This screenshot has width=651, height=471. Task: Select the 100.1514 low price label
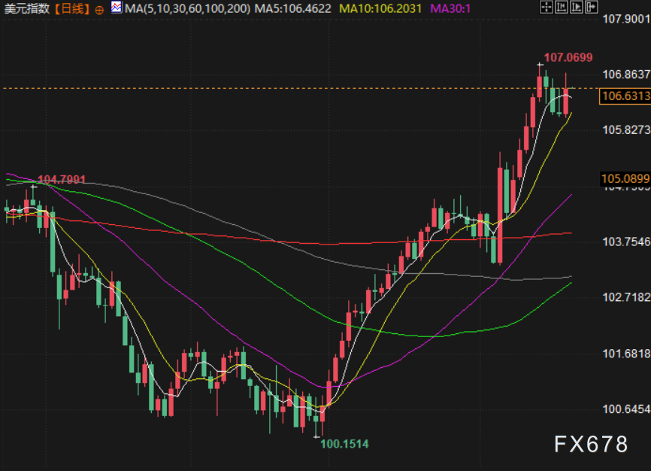(x=344, y=444)
